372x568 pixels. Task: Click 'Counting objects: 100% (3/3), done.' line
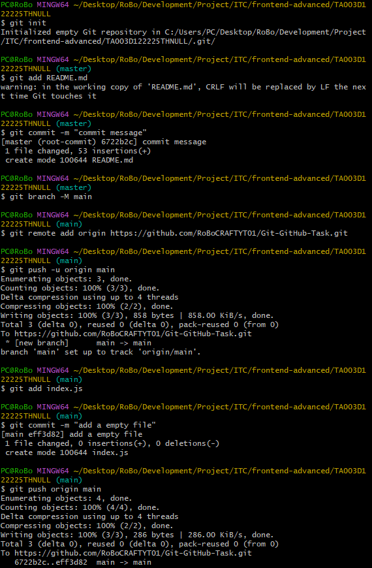(80, 288)
